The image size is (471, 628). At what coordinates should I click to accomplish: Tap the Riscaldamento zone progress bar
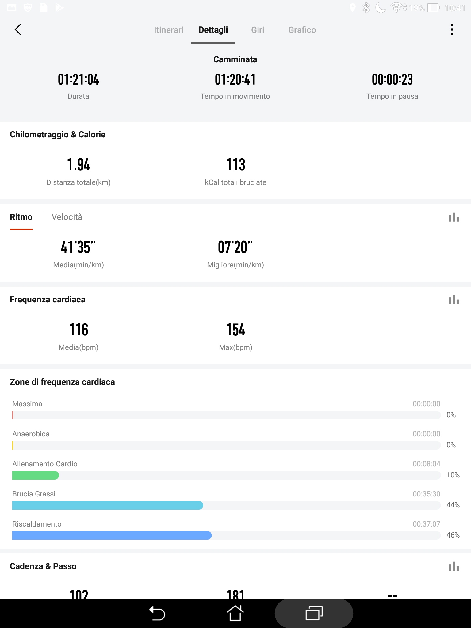pos(112,535)
